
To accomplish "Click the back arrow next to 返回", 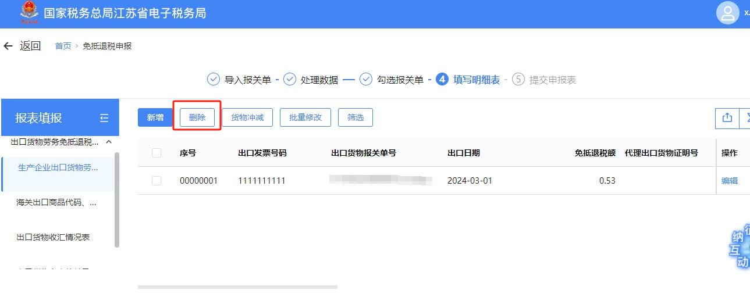I will (x=8, y=46).
